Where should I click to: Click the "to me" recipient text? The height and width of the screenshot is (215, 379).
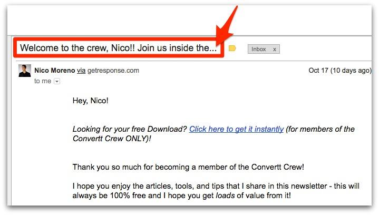click(43, 81)
